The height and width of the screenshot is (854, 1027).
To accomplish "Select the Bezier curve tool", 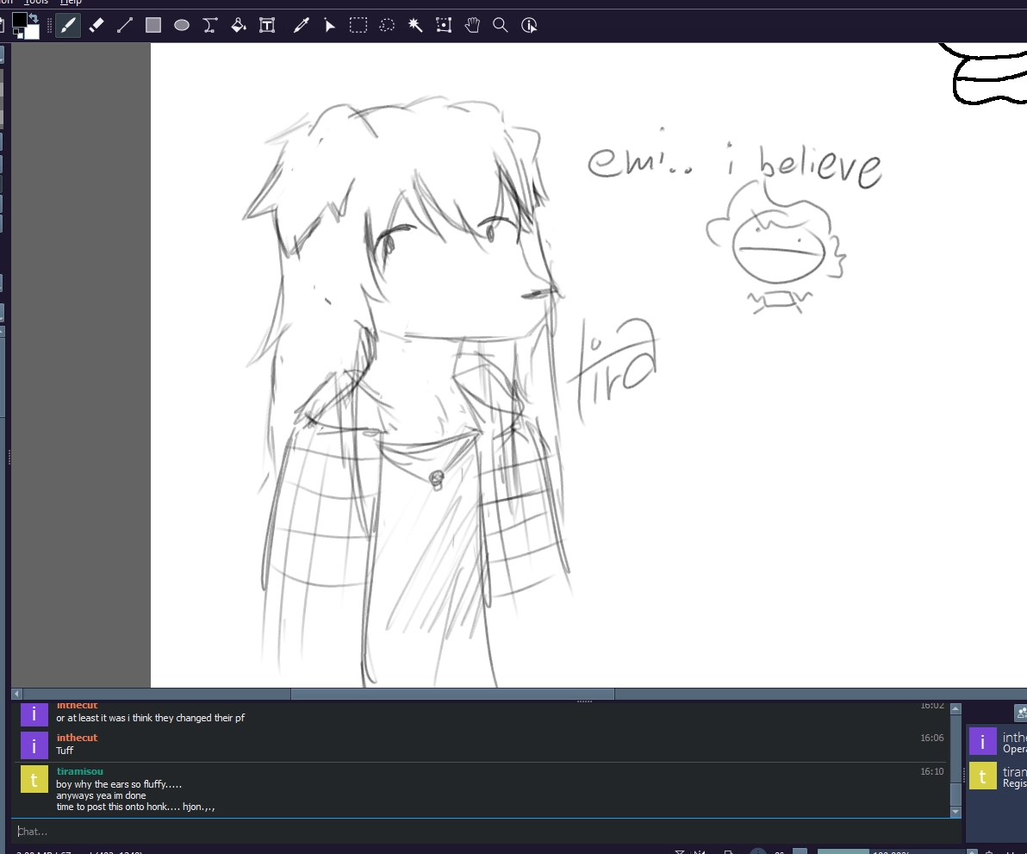I will tap(210, 26).
